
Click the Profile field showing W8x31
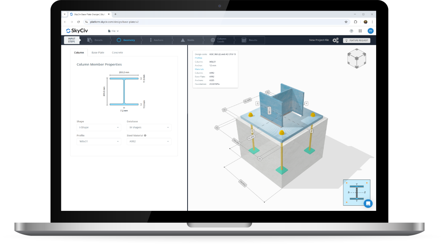click(99, 141)
